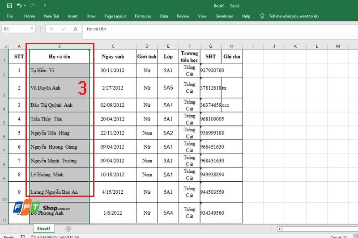Undo the last action

[x=19, y=5]
